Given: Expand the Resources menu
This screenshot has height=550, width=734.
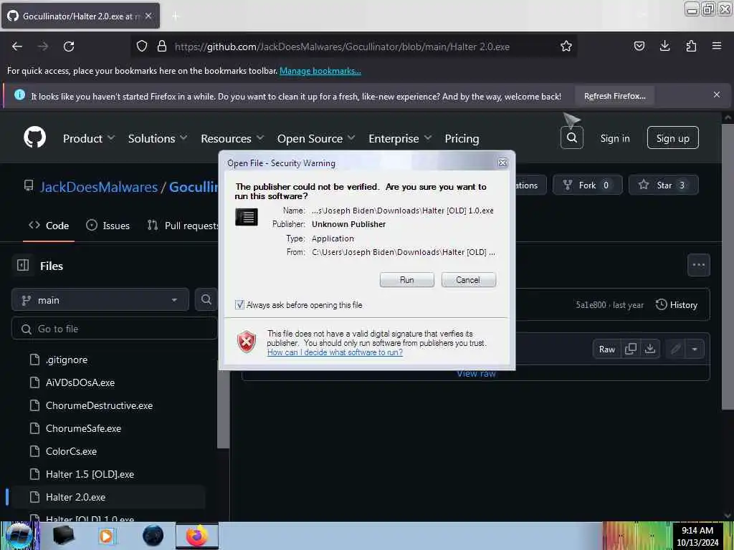Looking at the screenshot, I should coord(232,138).
